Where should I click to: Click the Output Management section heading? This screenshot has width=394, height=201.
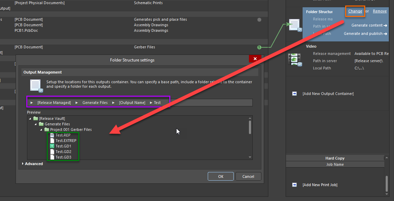pos(43,72)
